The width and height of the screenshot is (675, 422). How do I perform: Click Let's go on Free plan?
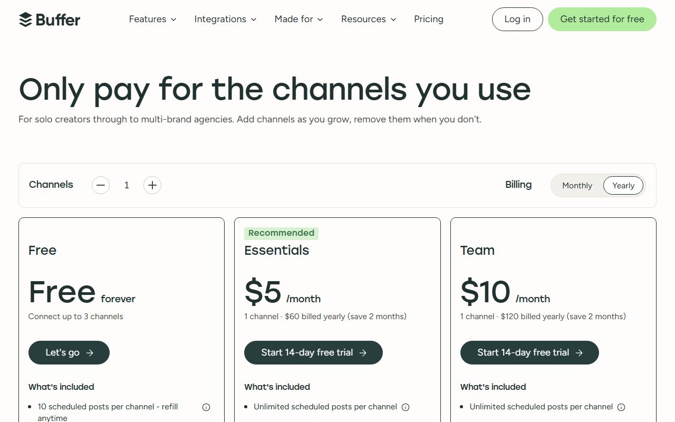[x=69, y=352]
